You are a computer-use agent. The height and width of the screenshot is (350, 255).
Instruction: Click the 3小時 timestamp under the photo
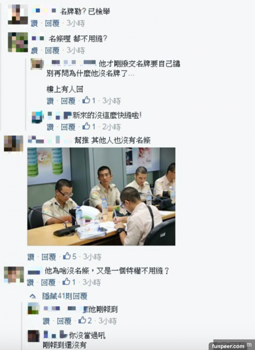coord(92,257)
